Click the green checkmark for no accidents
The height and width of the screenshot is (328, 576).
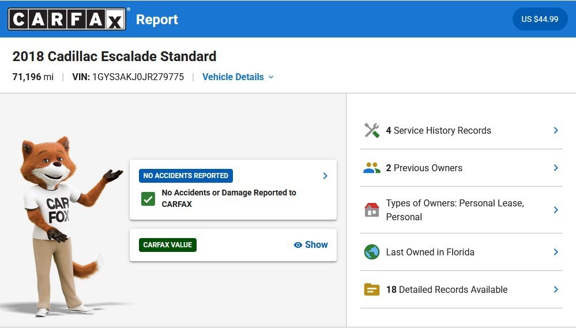148,199
